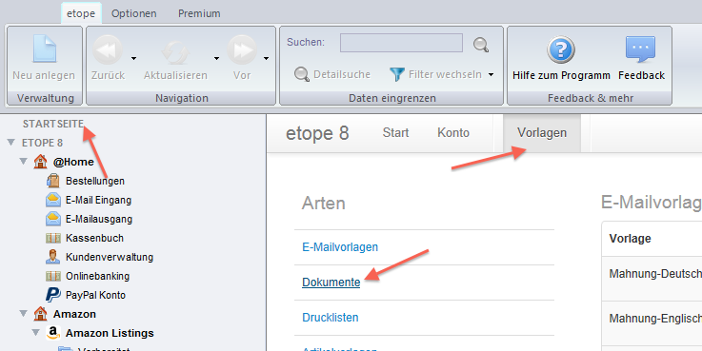Open the Drucklisten link
This screenshot has width=702, height=351.
[330, 318]
